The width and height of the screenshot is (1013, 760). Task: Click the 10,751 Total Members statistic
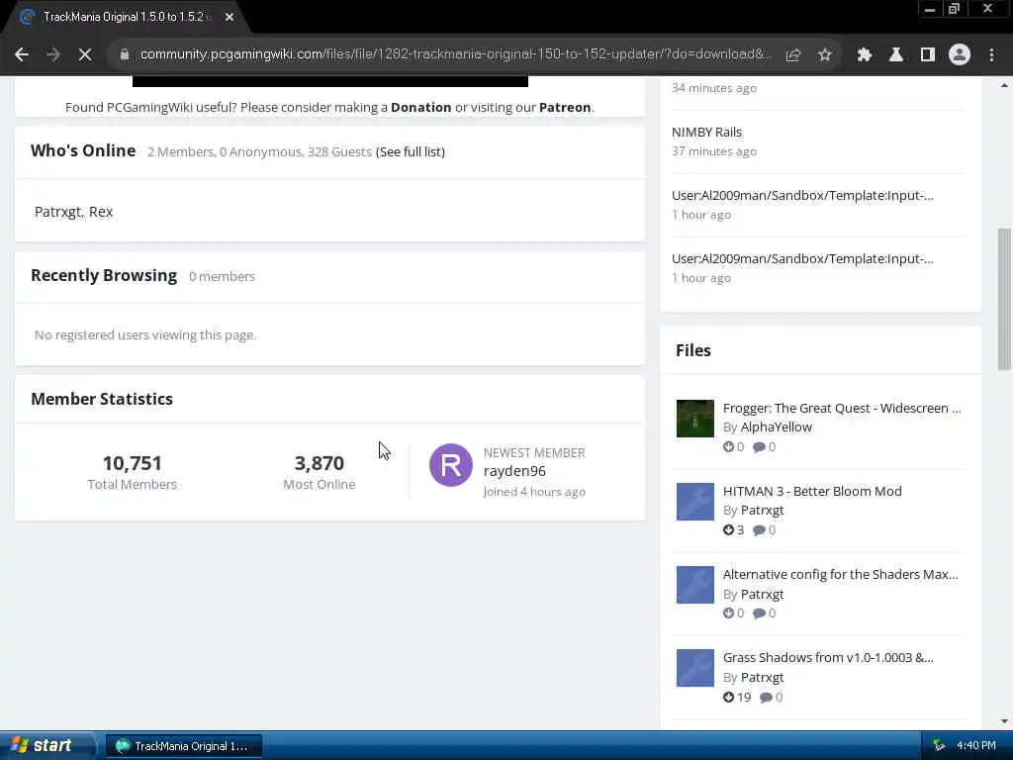pyautogui.click(x=132, y=472)
